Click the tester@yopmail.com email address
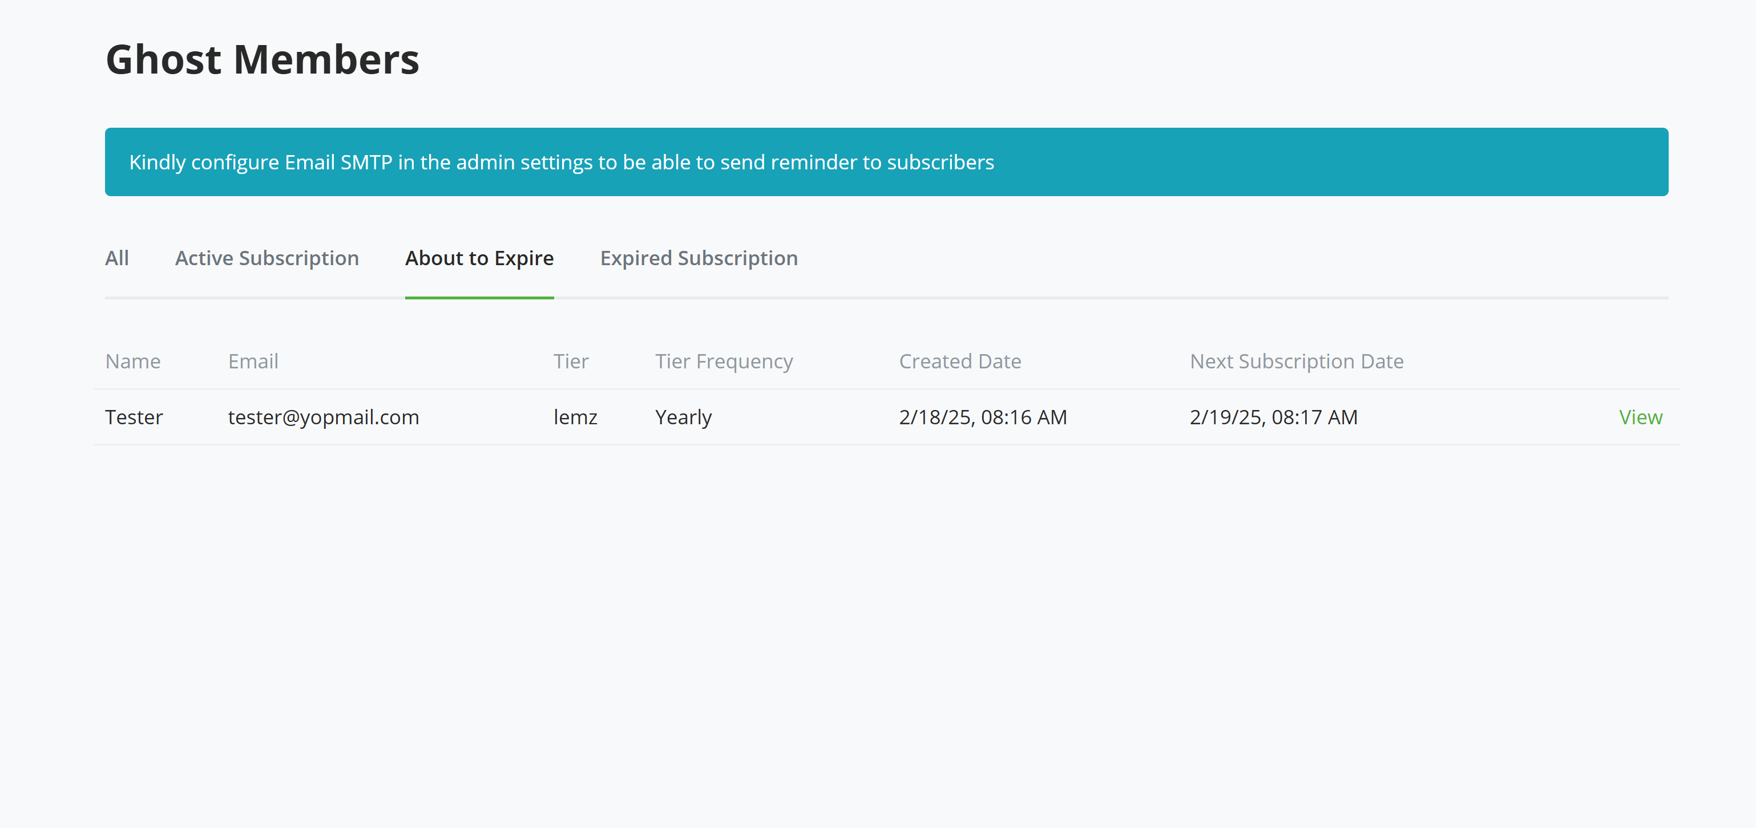This screenshot has width=1756, height=828. point(324,417)
